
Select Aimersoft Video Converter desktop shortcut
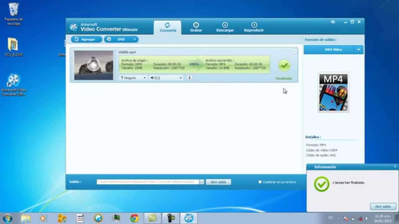tap(13, 85)
